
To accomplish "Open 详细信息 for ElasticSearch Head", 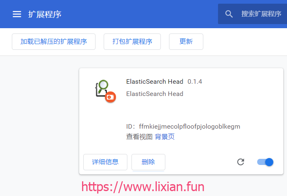I will coord(105,162).
